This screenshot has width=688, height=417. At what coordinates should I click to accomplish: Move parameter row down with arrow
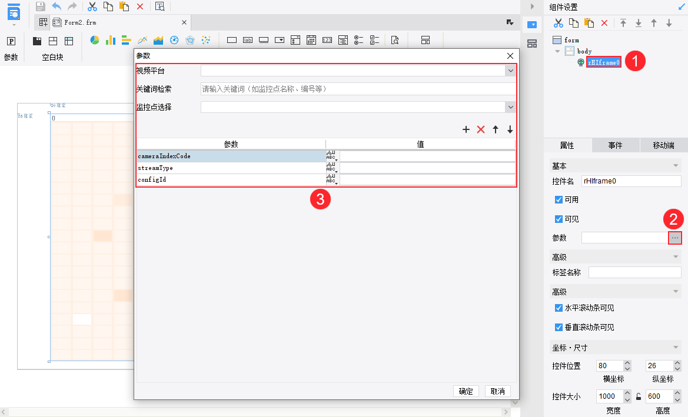(x=510, y=129)
